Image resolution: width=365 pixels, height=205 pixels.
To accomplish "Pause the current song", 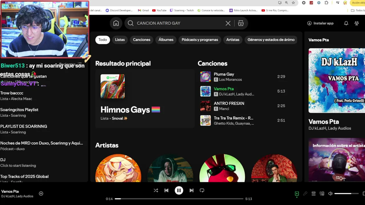I will pyautogui.click(x=179, y=190).
